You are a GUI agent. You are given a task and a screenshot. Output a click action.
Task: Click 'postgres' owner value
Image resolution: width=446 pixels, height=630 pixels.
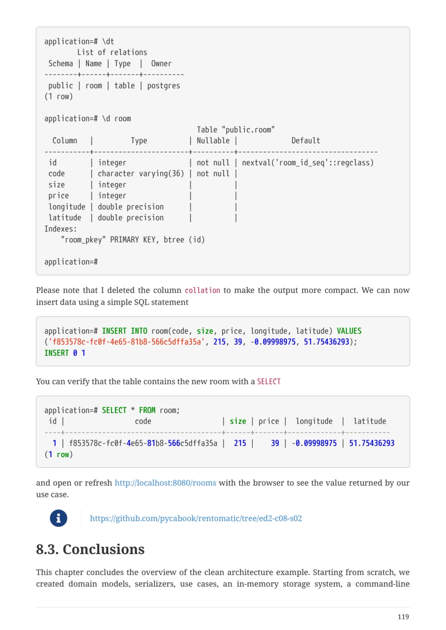click(x=164, y=86)
